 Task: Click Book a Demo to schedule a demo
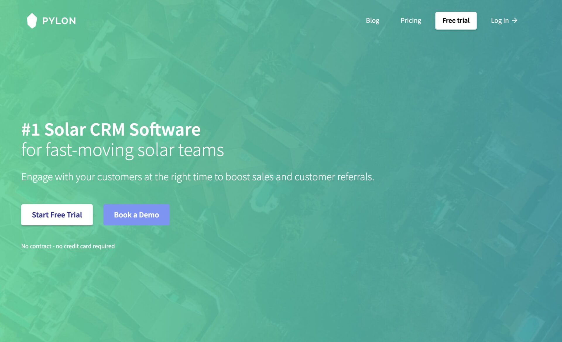[x=136, y=215]
